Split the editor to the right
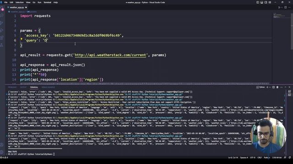The image size is (293, 164). click(285, 7)
